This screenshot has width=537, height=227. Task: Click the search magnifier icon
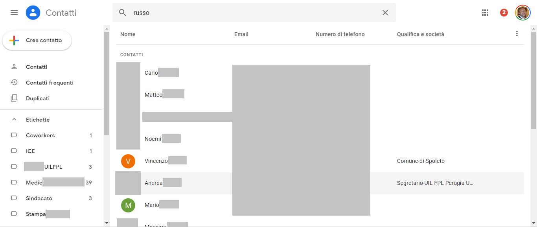point(123,13)
